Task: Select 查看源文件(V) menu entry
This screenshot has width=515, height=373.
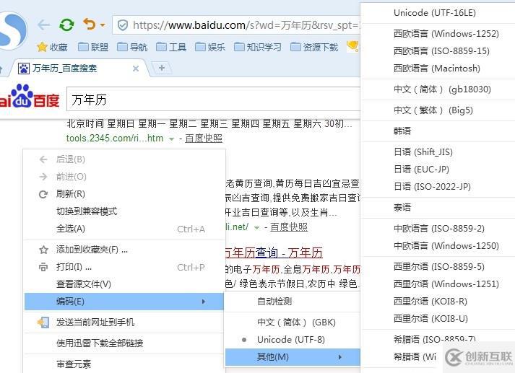Action: (125, 284)
